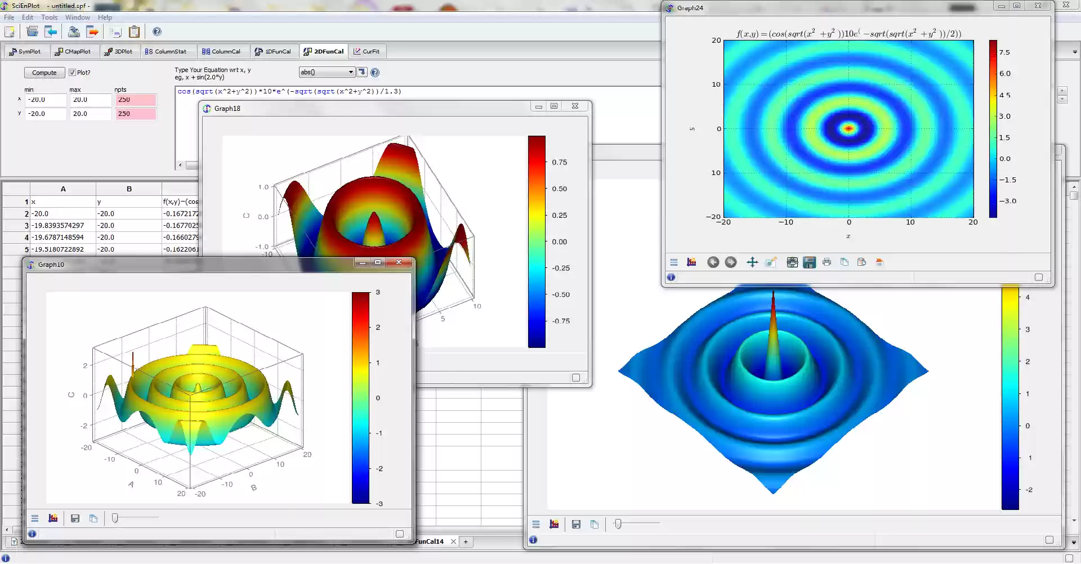This screenshot has width=1081, height=564.
Task: Open the Tools menu
Action: point(49,17)
